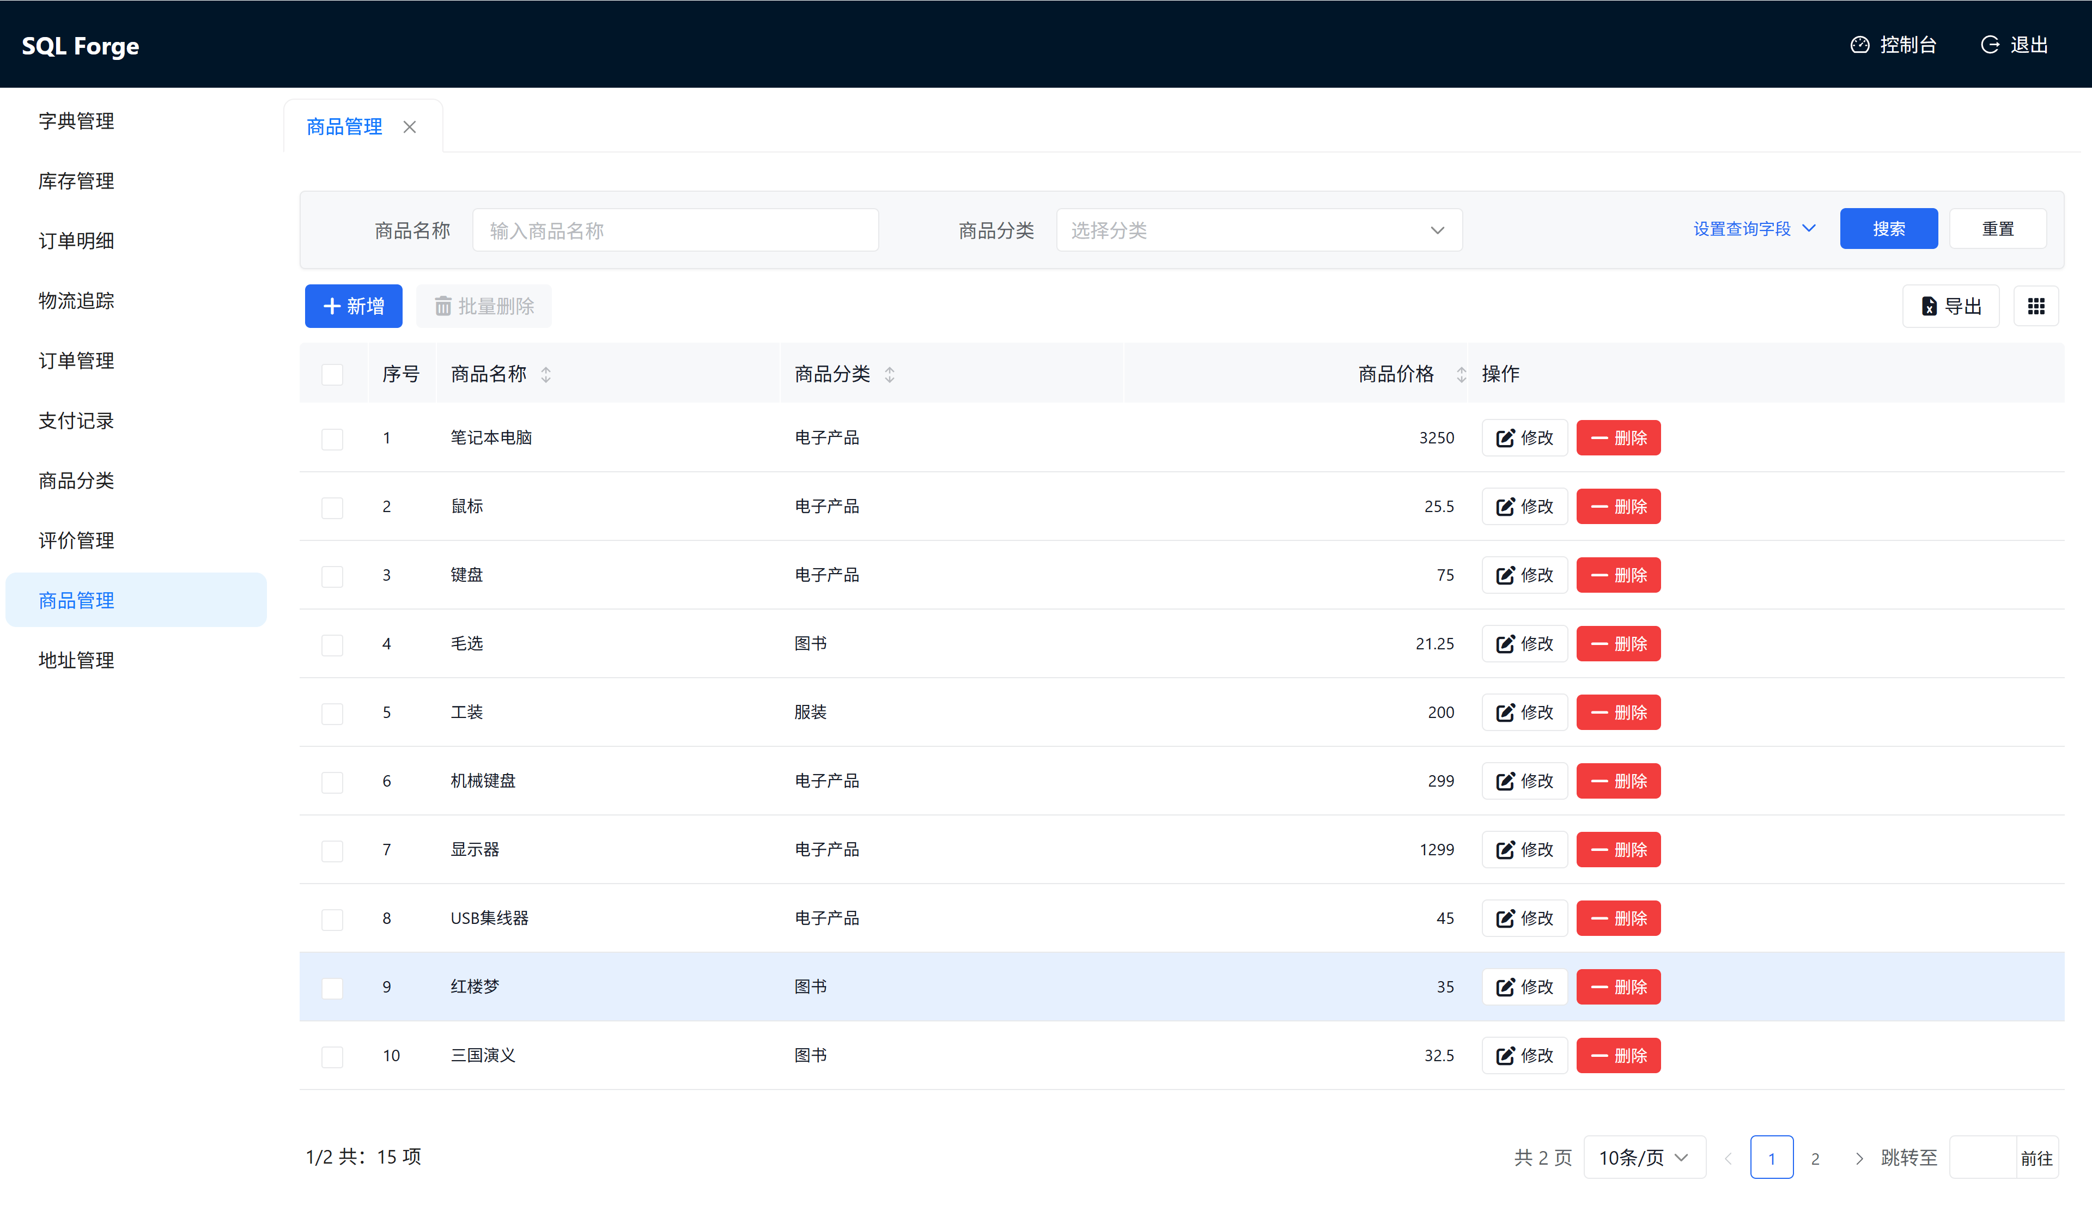Delete the 键盘 row
The width and height of the screenshot is (2092, 1211).
click(1618, 575)
